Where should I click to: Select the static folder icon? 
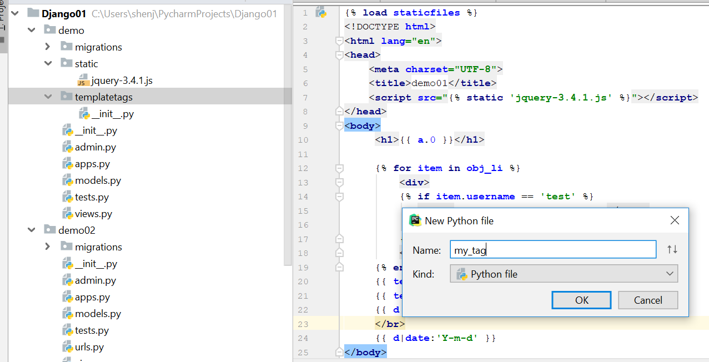[66, 63]
